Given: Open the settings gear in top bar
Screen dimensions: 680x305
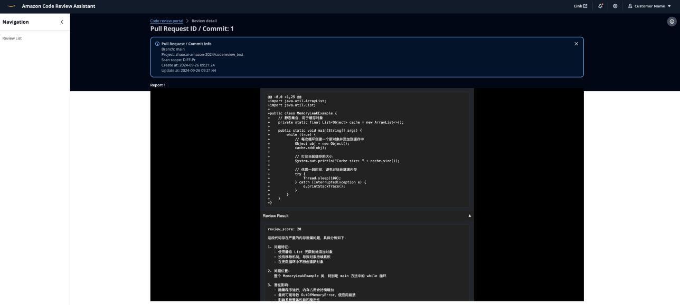Looking at the screenshot, I should click(x=615, y=6).
